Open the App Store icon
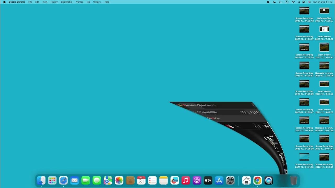 [219, 180]
